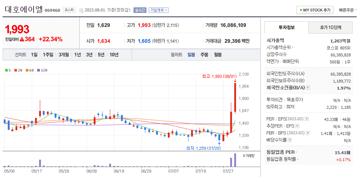Click the stock code 069460
The image size is (360, 177).
pyautogui.click(x=52, y=10)
